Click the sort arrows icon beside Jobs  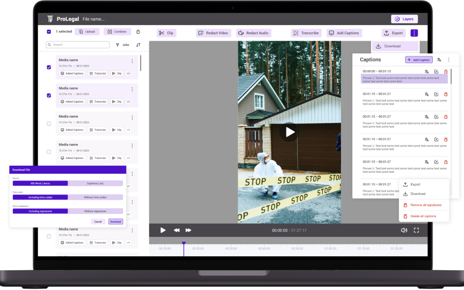tap(138, 45)
